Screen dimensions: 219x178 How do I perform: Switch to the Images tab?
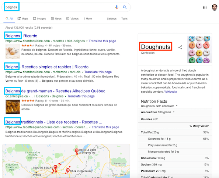pyautogui.click(x=39, y=18)
